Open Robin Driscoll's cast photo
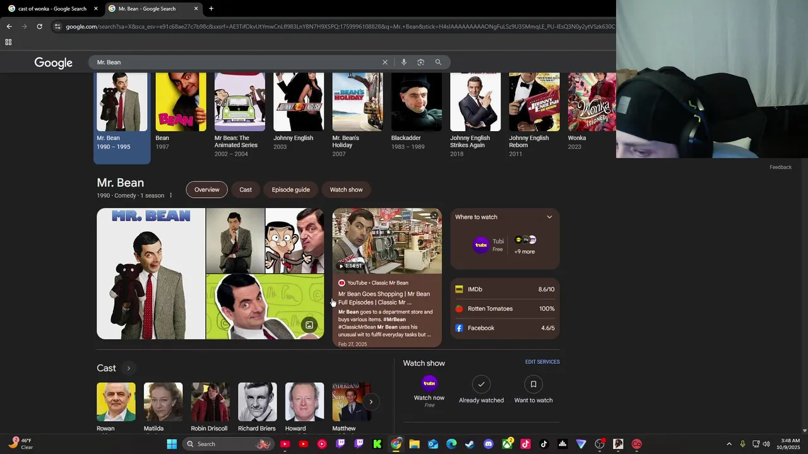 [x=210, y=402]
